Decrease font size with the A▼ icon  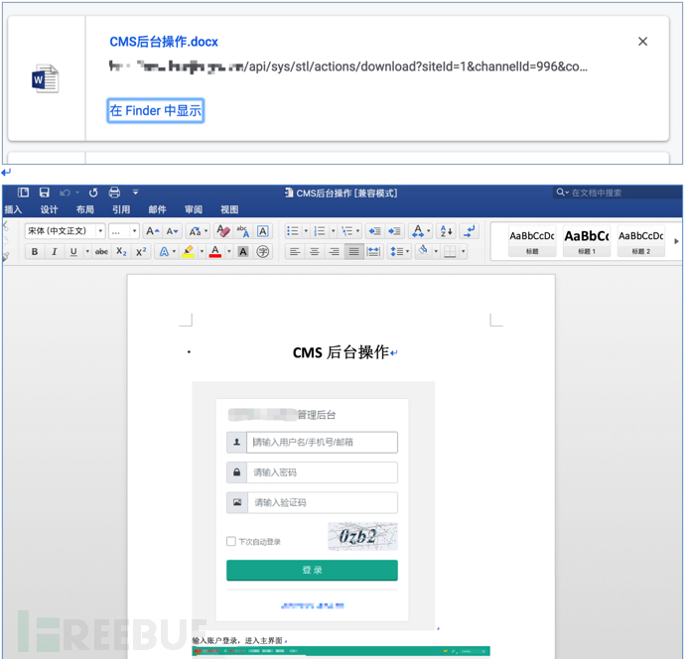click(172, 231)
